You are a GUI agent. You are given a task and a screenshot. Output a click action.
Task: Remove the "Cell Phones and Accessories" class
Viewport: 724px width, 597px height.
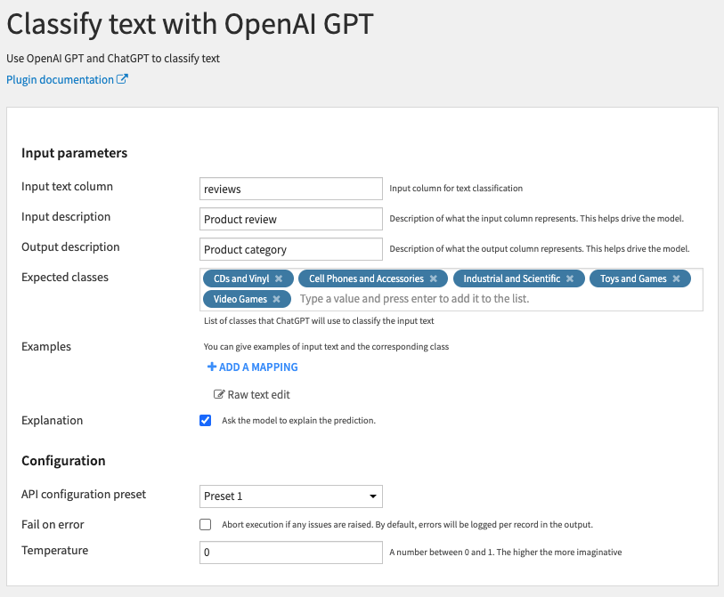click(x=434, y=278)
